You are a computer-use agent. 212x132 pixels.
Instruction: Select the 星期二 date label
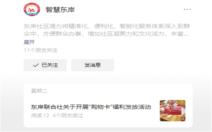click(39, 91)
